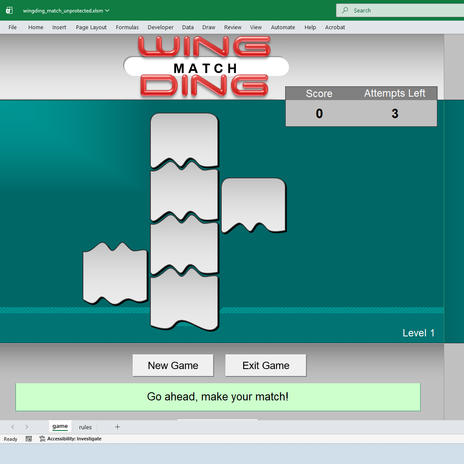This screenshot has width=464, height=464.
Task: Start macro recording from the status bar
Action: [x=29, y=439]
